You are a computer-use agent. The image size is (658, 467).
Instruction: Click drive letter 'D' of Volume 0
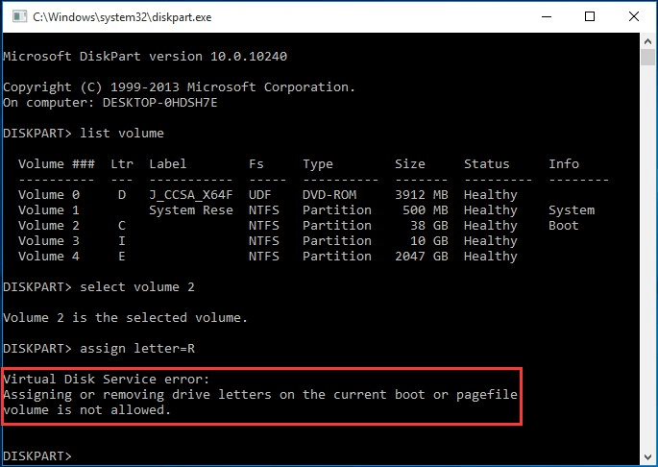click(122, 195)
